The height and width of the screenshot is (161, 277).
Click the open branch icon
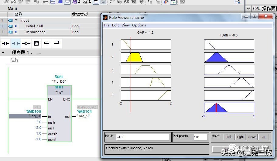tap(46, 43)
